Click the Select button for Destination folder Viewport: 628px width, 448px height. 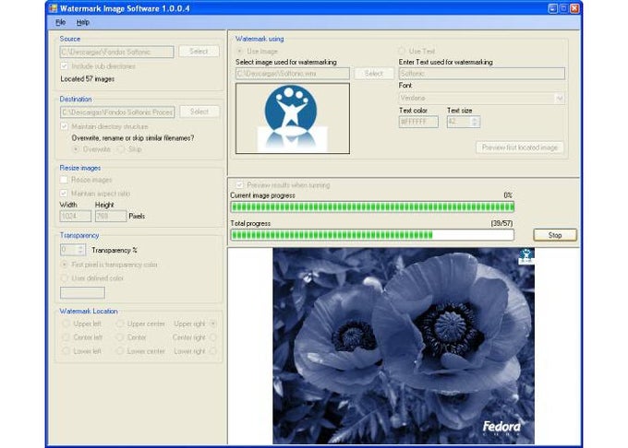(199, 112)
